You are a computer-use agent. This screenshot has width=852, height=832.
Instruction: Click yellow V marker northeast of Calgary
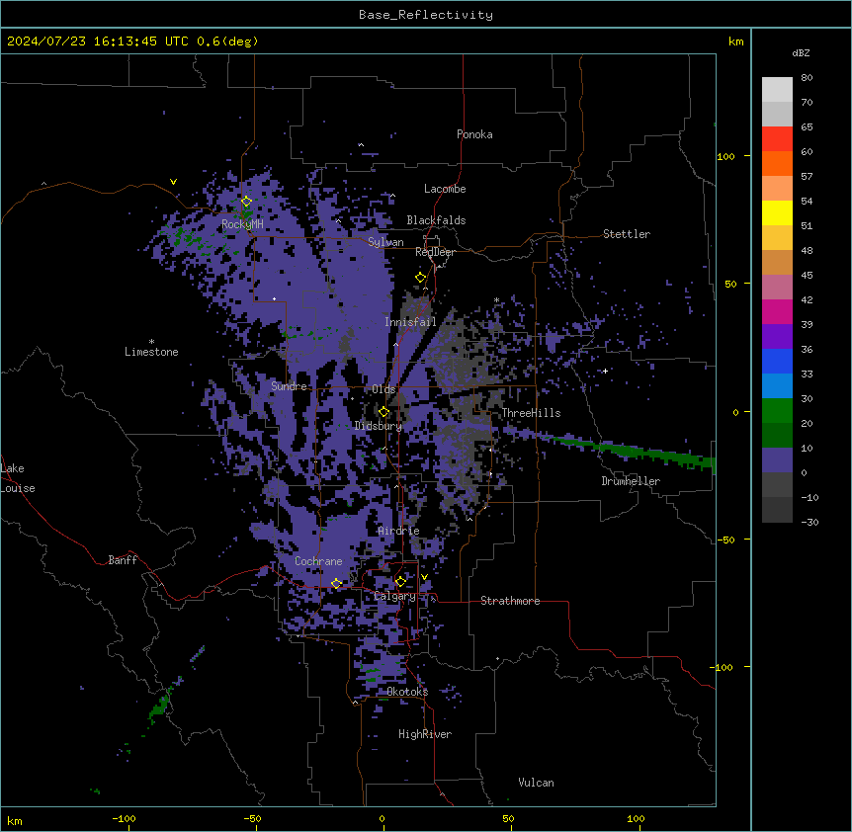click(x=424, y=577)
